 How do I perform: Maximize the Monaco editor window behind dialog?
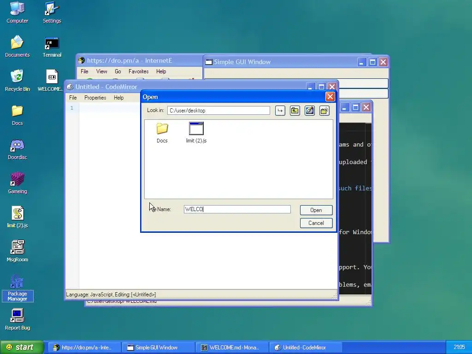355,107
